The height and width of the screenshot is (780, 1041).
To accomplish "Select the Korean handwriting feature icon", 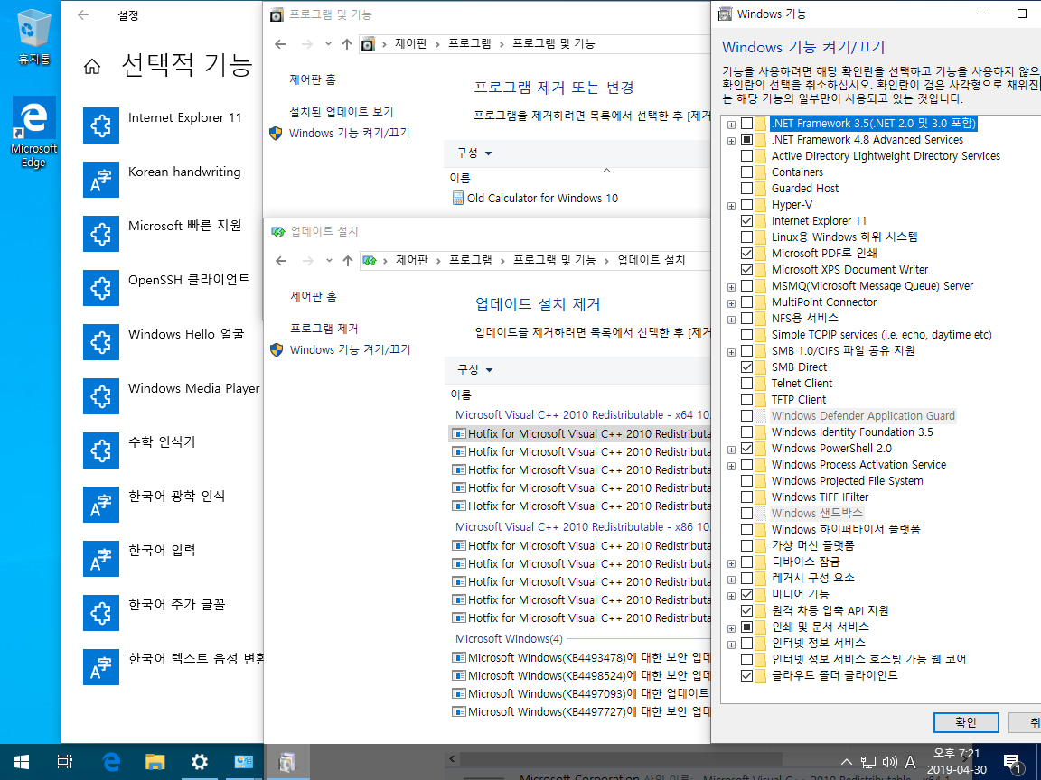I will tap(101, 180).
